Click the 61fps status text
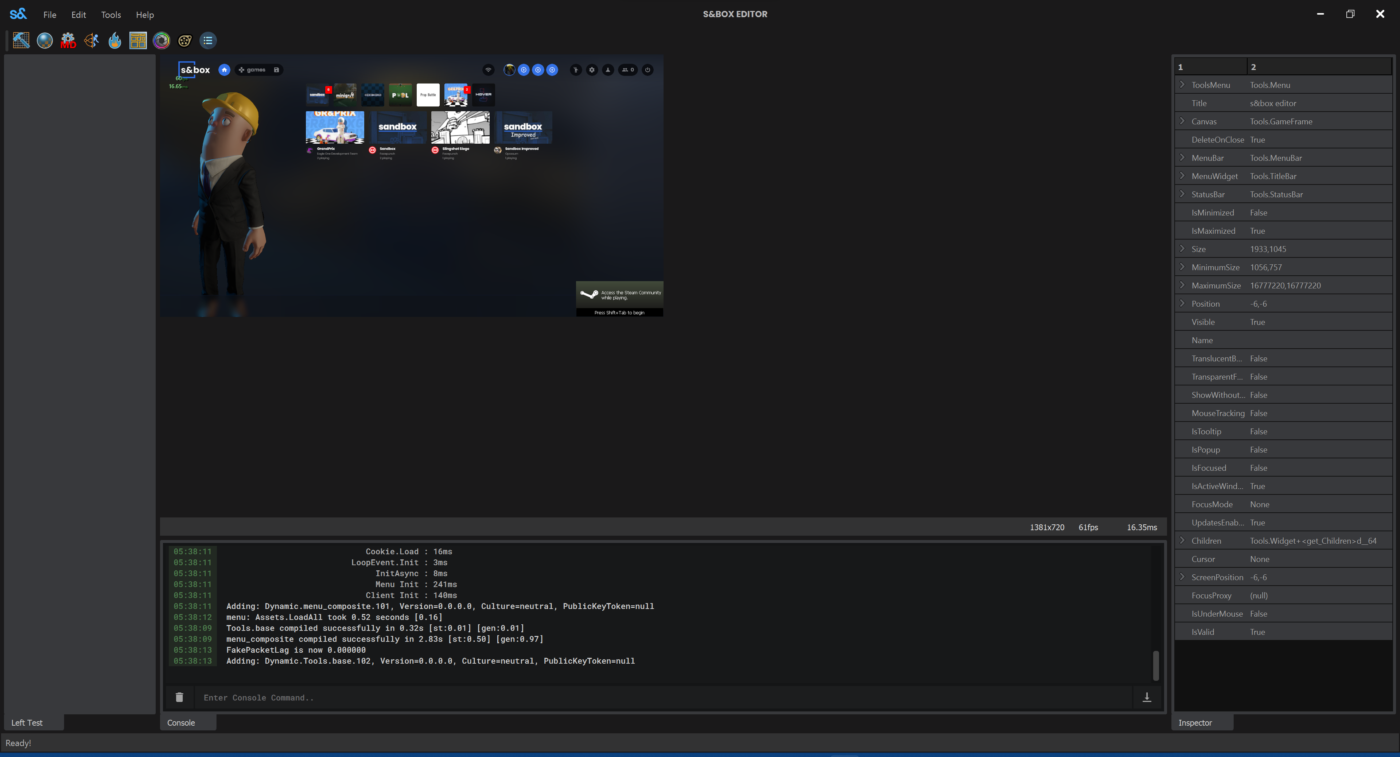 click(x=1088, y=527)
